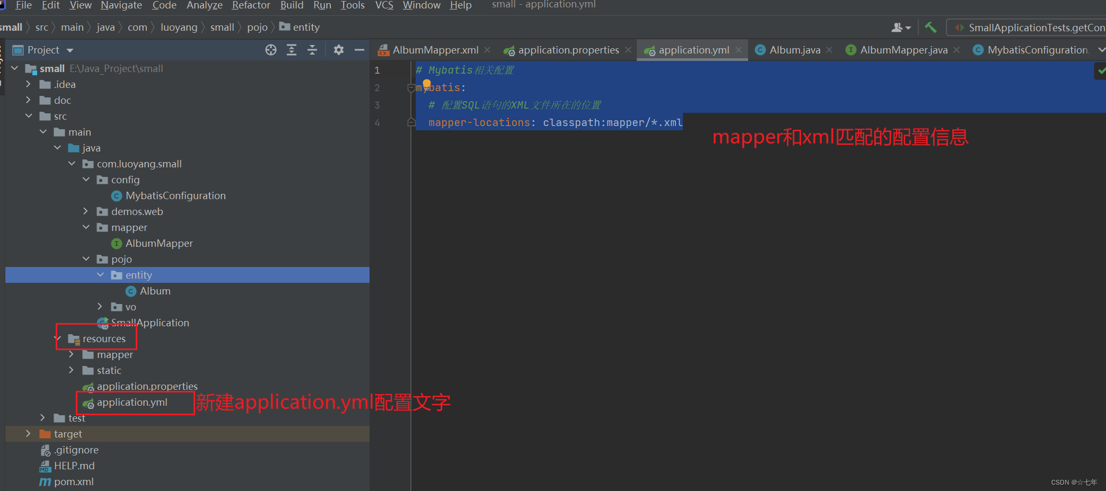Select the Album class icon in tree

coord(131,291)
